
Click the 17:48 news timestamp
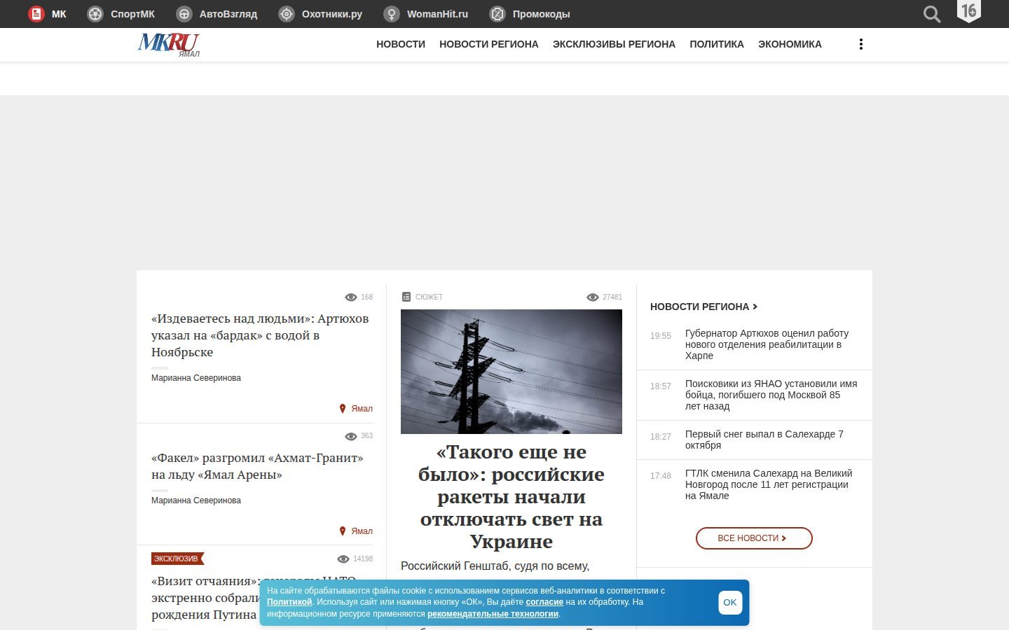661,476
